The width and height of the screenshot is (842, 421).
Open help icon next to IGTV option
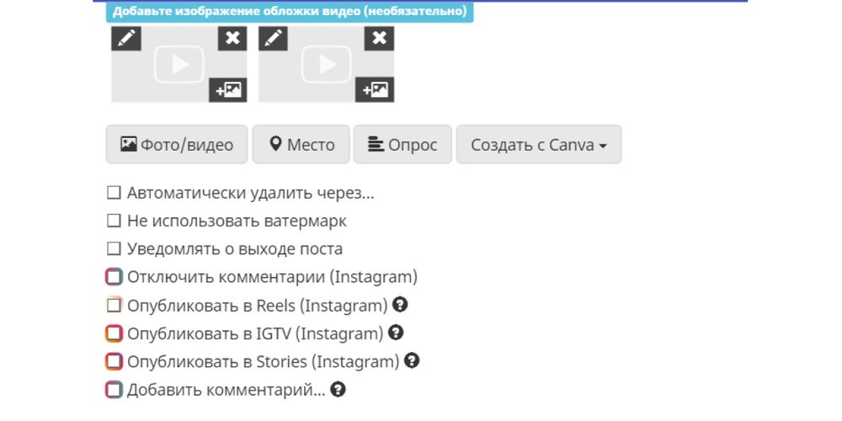click(x=396, y=333)
